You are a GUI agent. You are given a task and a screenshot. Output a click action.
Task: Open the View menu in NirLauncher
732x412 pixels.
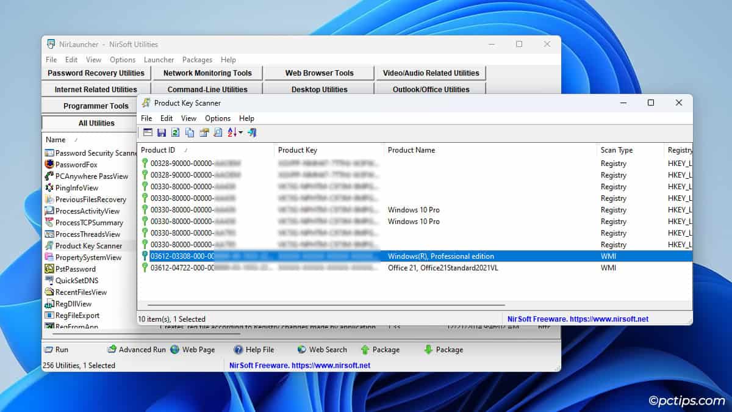pos(93,59)
